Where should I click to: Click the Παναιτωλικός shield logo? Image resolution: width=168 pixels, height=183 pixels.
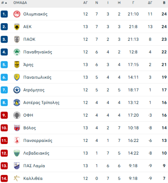coord(17,77)
